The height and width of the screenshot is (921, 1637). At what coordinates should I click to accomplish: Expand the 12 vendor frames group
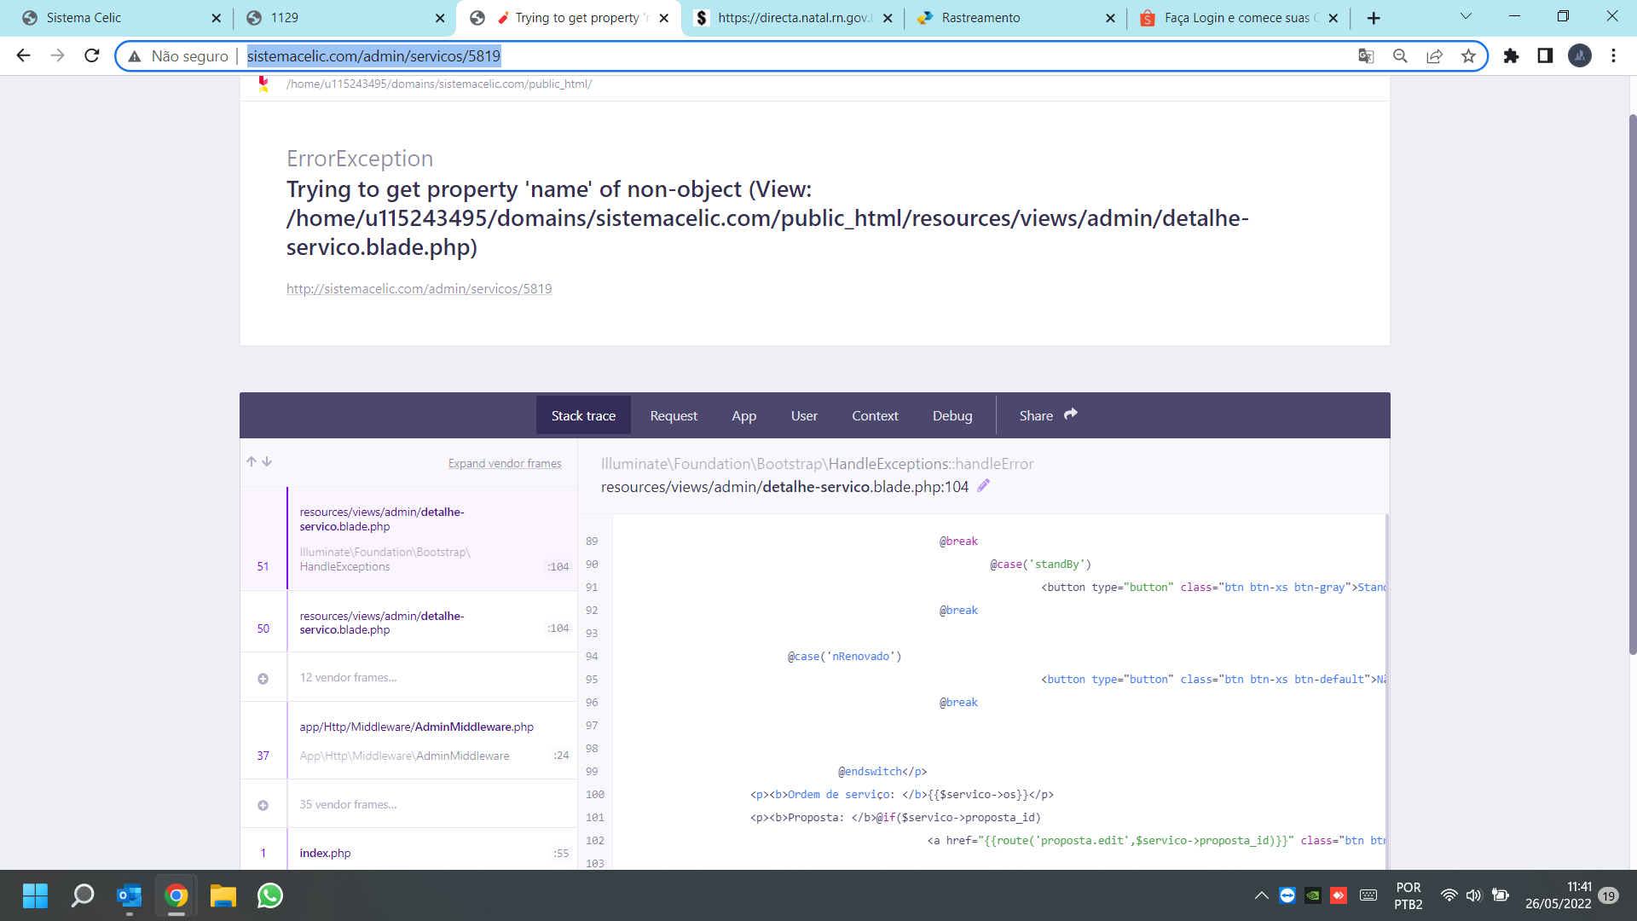tap(263, 677)
